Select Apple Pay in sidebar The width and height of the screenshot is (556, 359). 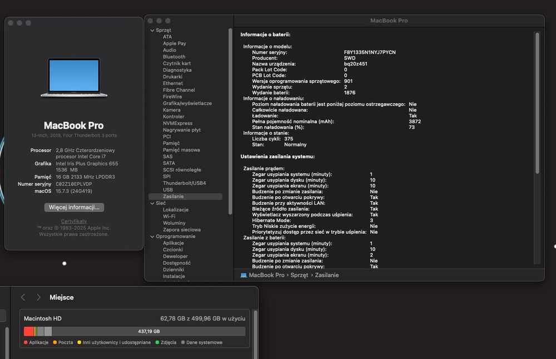point(174,43)
